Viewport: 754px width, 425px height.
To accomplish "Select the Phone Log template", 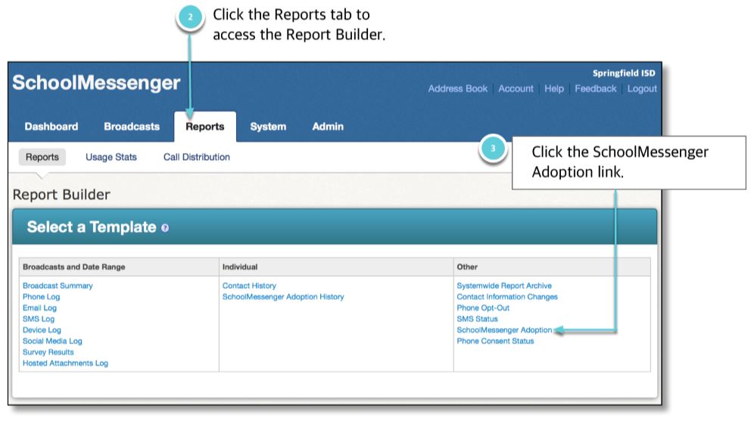I will tap(42, 297).
